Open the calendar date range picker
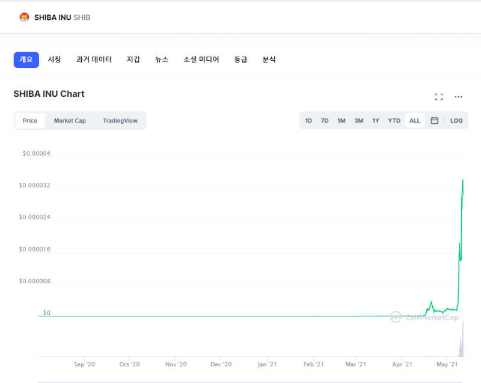481x383 pixels. tap(434, 120)
